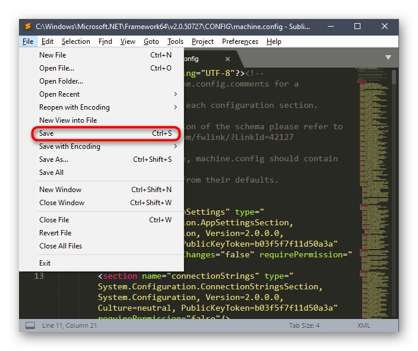Click the XML syntax selector in status bar

(363, 326)
